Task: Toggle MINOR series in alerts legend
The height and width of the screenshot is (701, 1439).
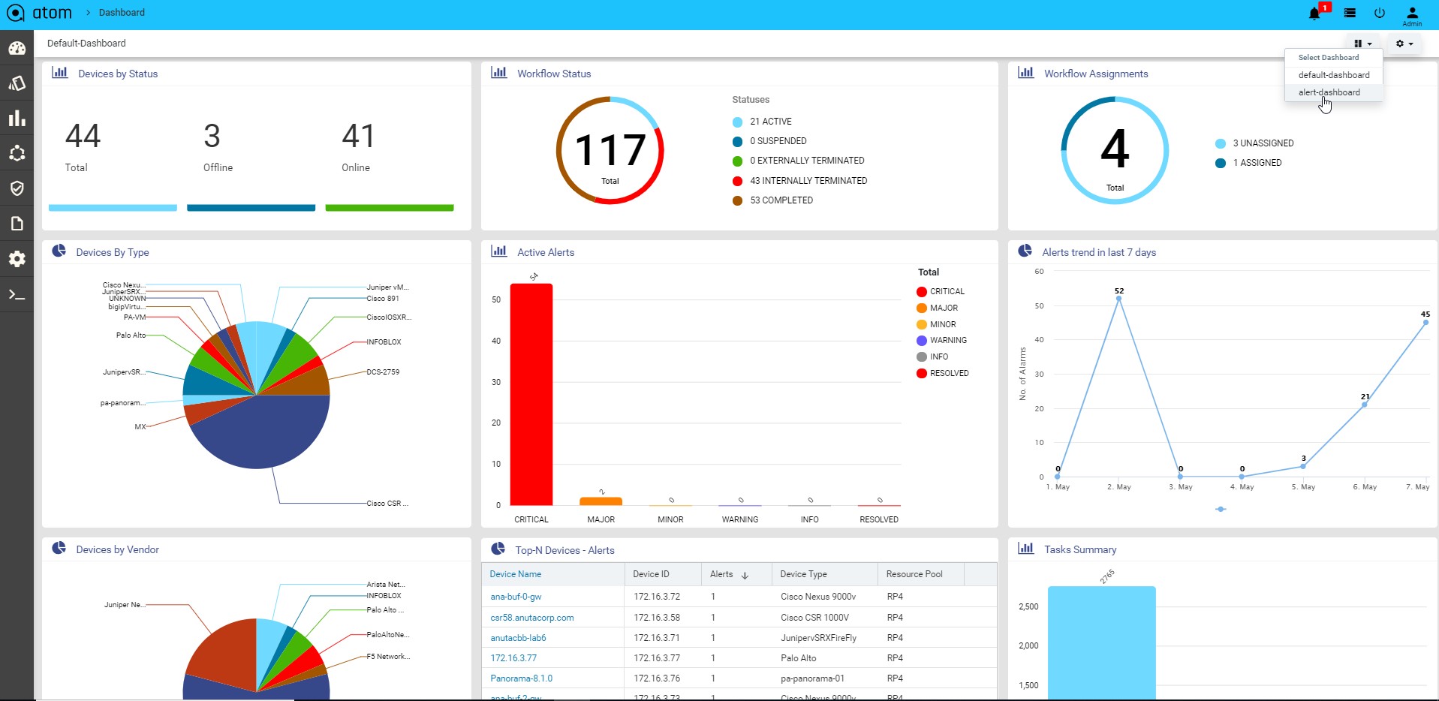Action: [937, 324]
